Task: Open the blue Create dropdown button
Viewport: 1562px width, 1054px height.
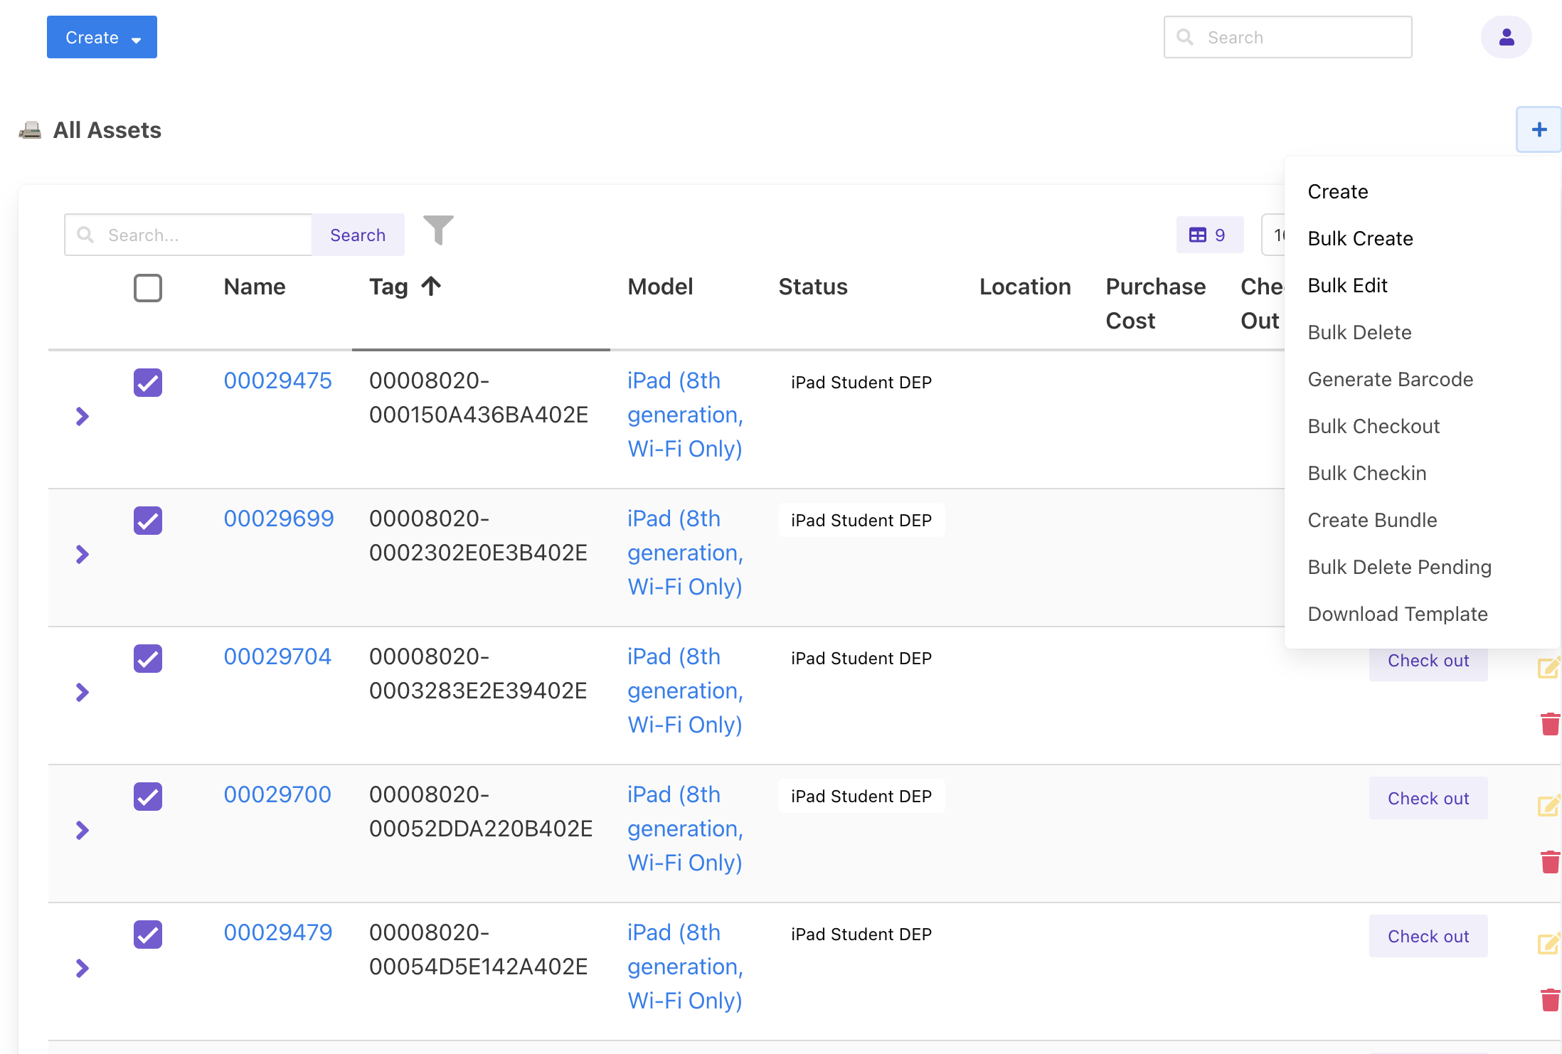Action: coord(102,37)
